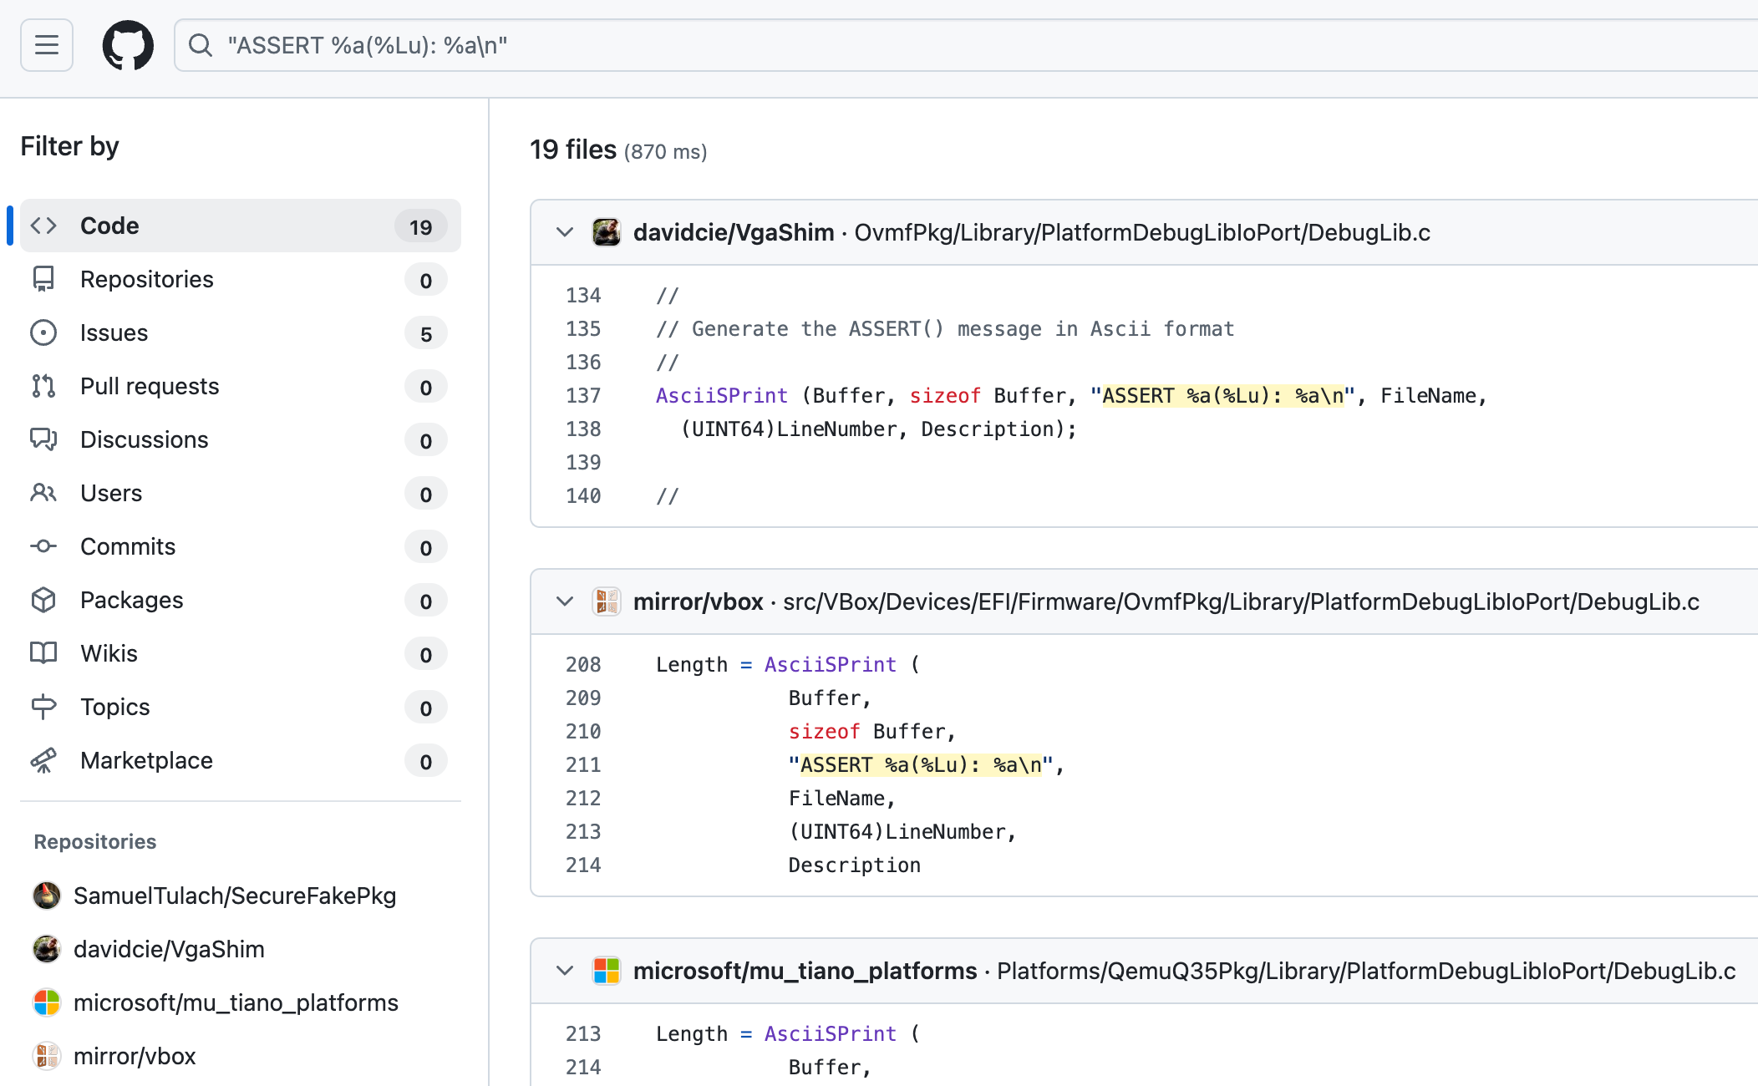Show Commits results
The image size is (1758, 1086).
(127, 546)
